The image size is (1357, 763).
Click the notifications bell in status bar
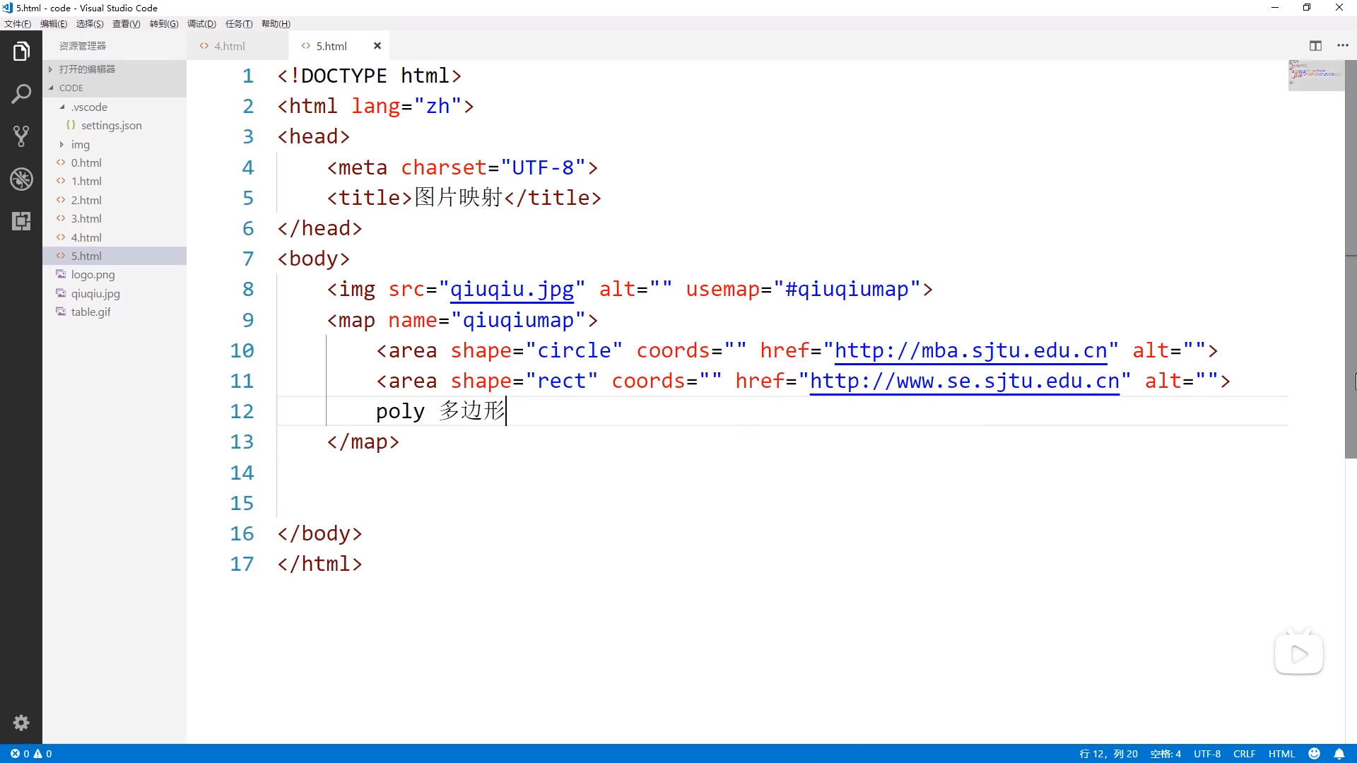(x=1339, y=754)
